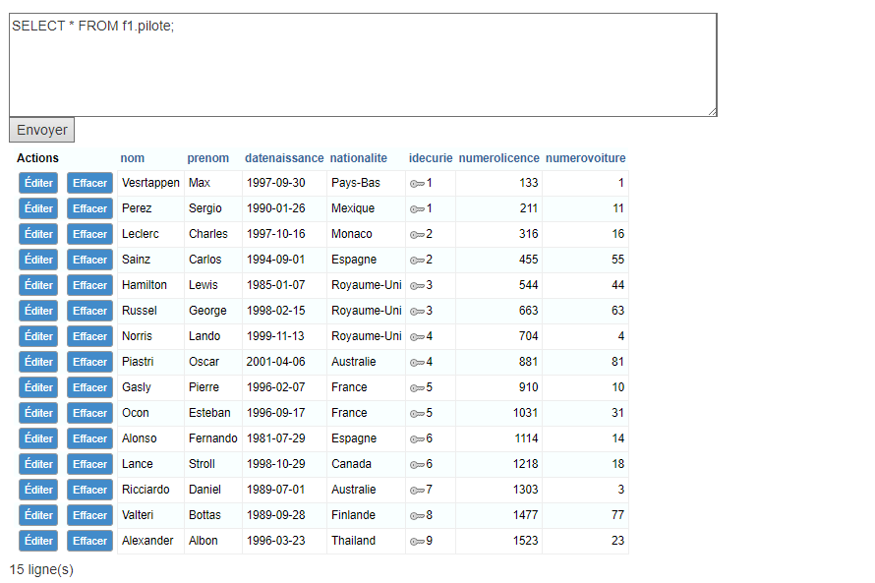
Task: Click the key icon in Alonso's row
Action: (417, 439)
